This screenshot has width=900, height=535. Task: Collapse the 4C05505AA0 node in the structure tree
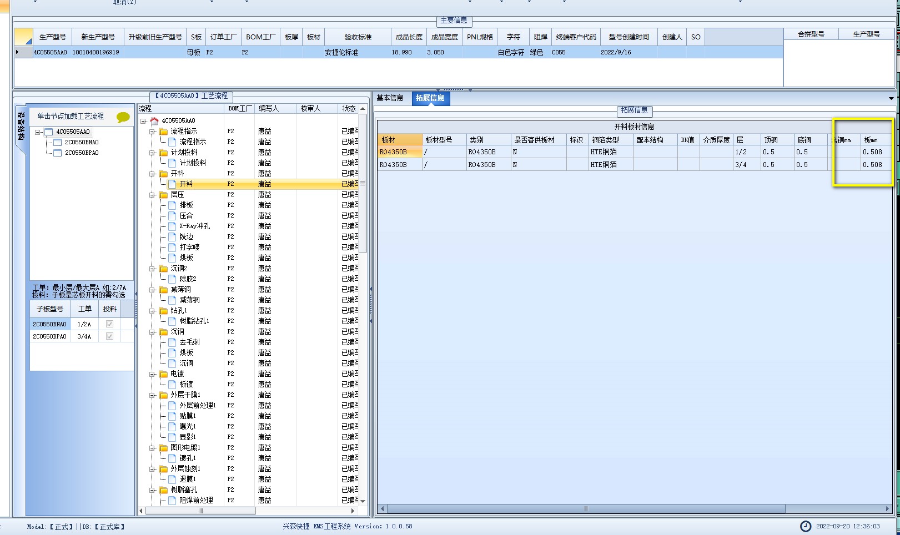point(37,132)
